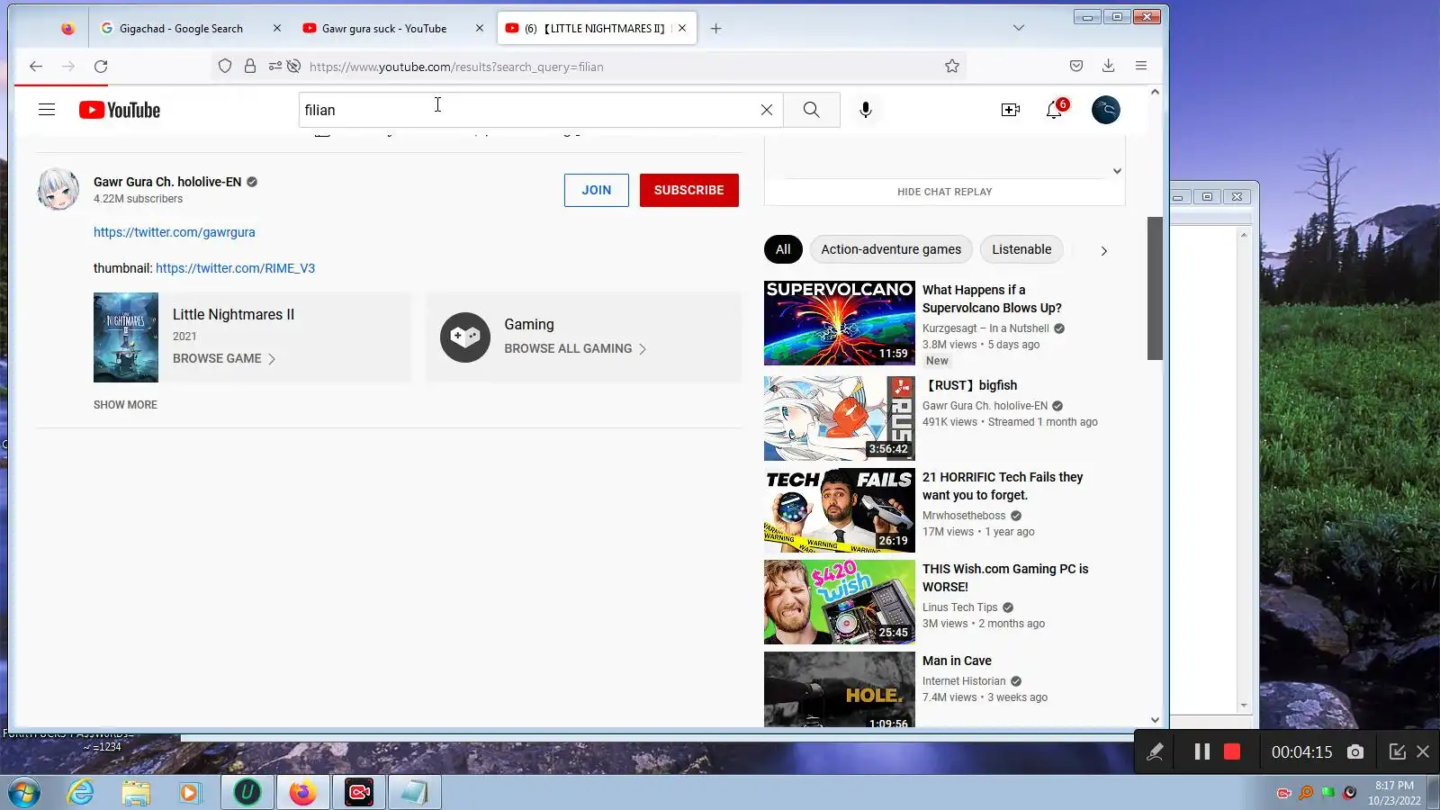1440x810 pixels.
Task: Show site security lock information
Action: click(250, 66)
